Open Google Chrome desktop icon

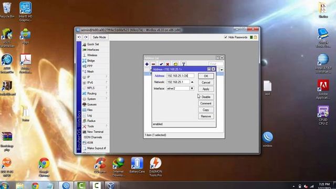click(44, 167)
